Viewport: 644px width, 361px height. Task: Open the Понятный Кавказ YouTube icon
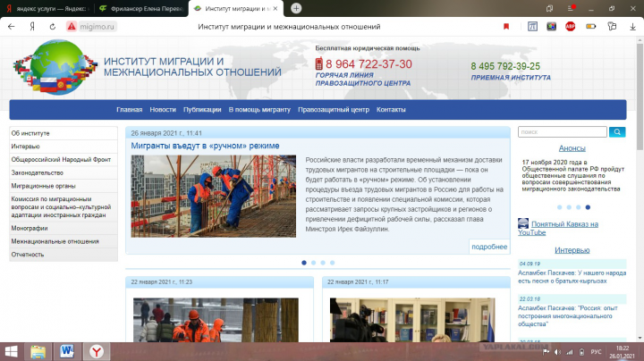[523, 223]
